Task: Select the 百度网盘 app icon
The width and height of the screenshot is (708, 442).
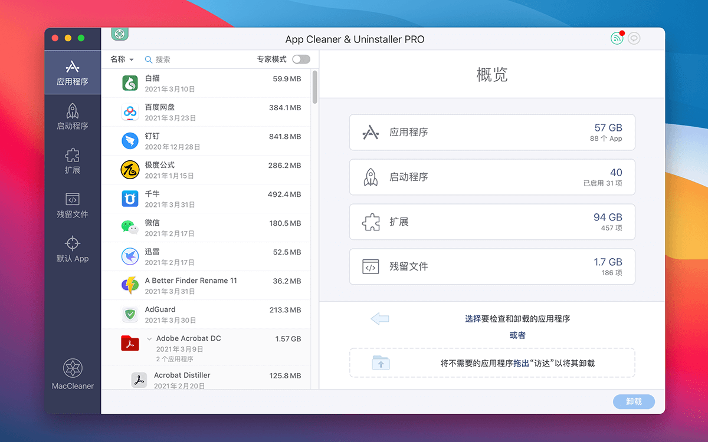Action: [130, 112]
